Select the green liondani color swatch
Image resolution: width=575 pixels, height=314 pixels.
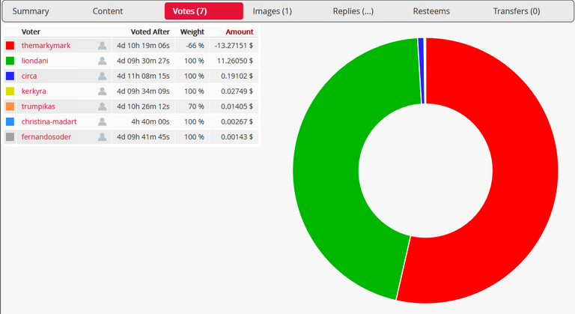10,61
